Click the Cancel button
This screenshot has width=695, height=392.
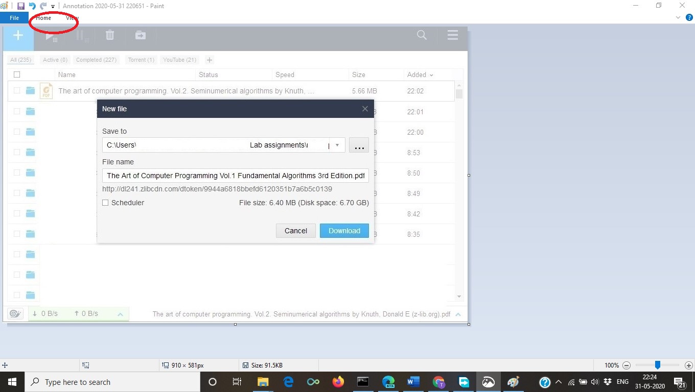click(x=296, y=231)
